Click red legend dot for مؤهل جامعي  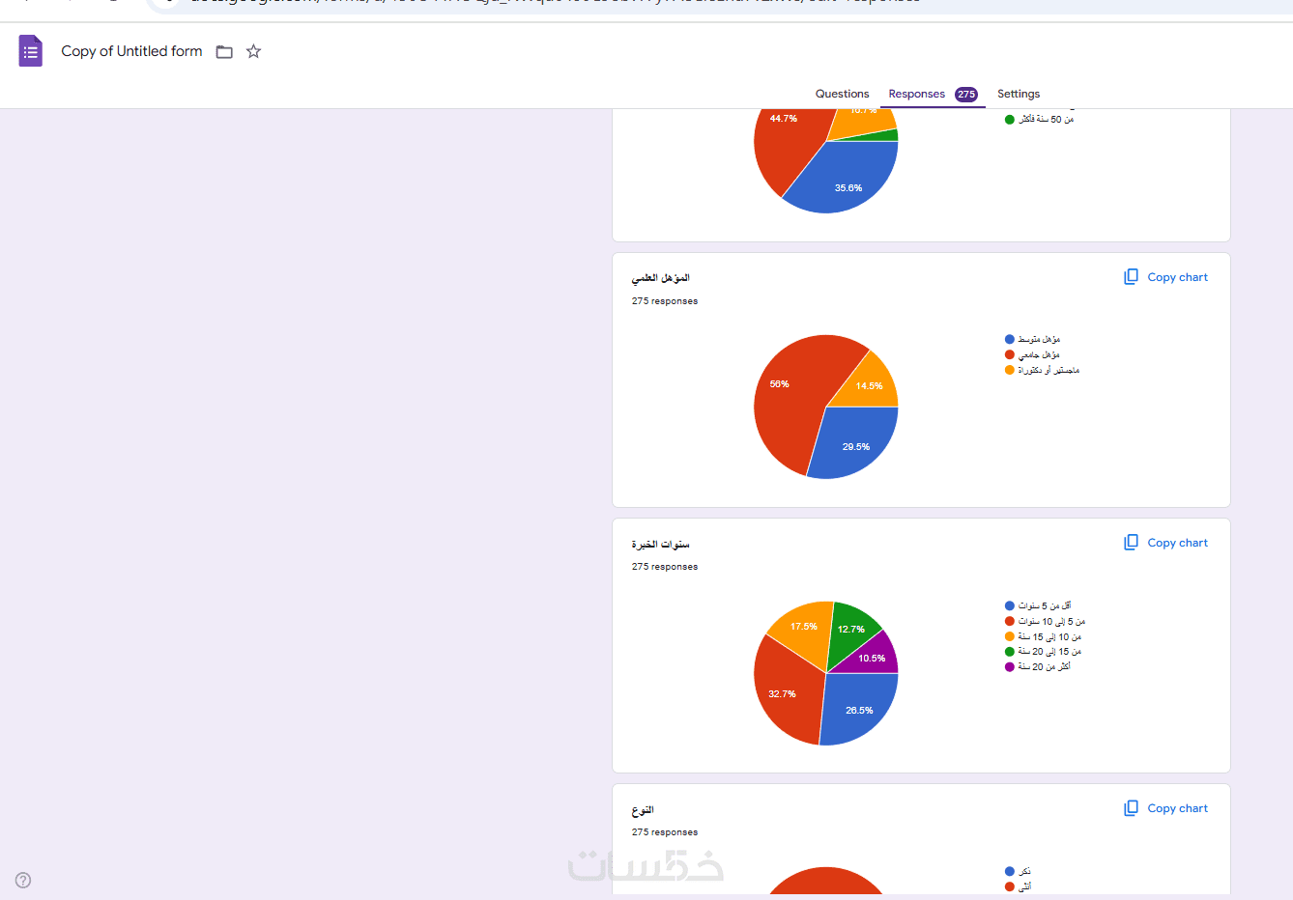click(1010, 354)
